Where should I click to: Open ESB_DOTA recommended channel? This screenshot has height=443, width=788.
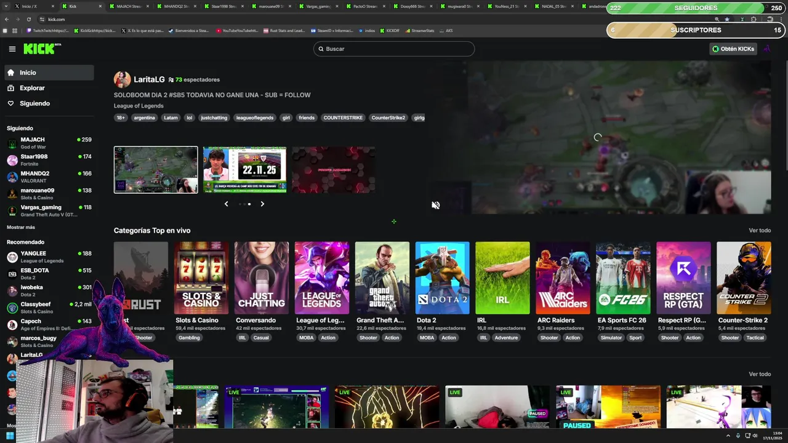(49, 274)
